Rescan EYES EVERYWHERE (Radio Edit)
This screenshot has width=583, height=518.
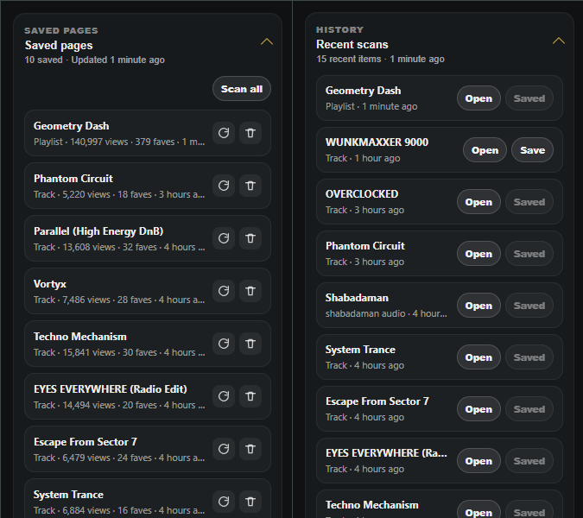click(x=224, y=396)
